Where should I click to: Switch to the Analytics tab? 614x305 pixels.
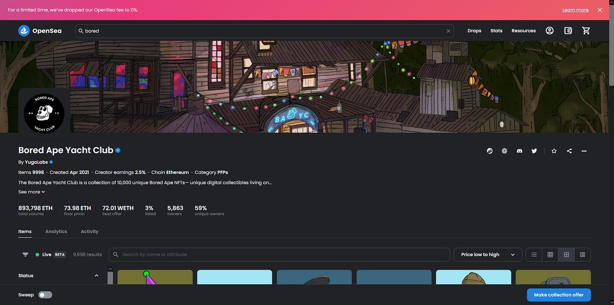pos(56,231)
